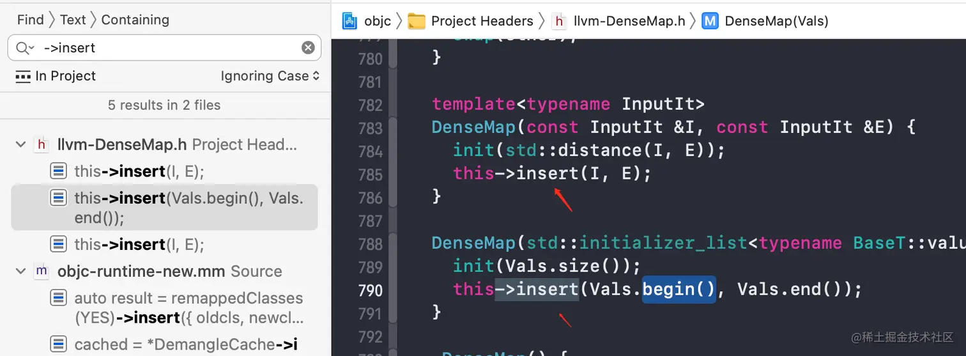966x356 pixels.
Task: Click Text in the search breadcrumb
Action: (73, 20)
